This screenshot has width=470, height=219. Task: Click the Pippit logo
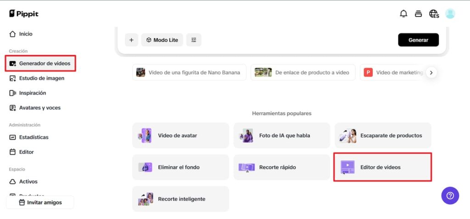coord(24,14)
